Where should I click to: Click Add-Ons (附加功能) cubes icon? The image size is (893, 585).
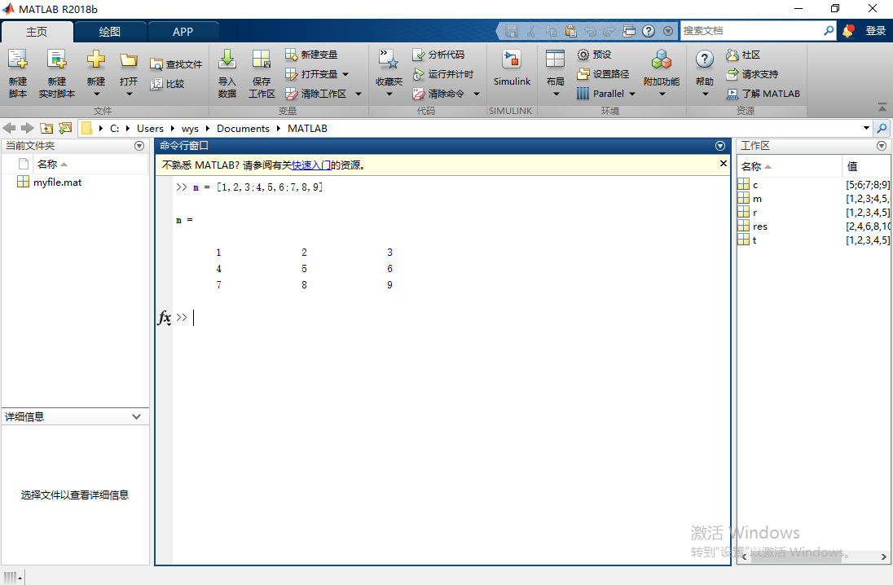coord(662,59)
